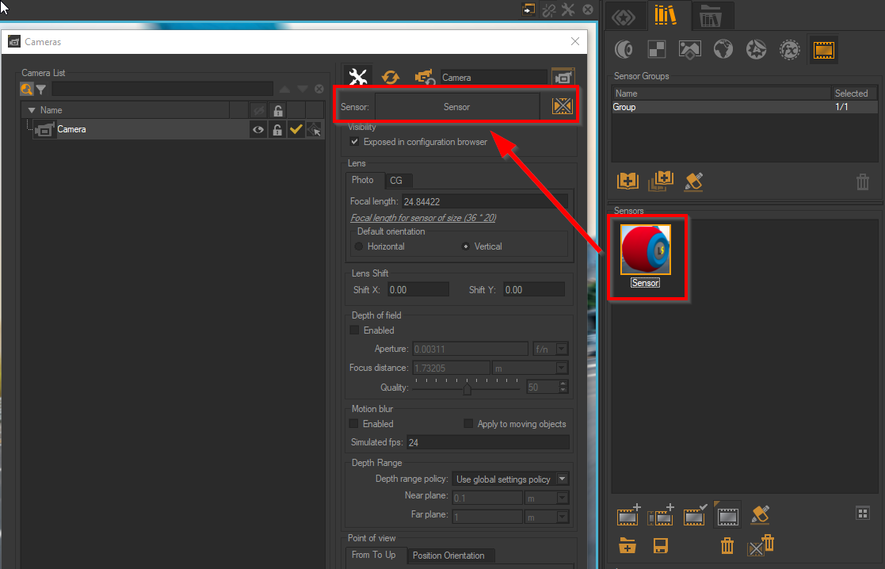Enable Depth of field checkbox
The image size is (885, 569).
pyautogui.click(x=354, y=330)
